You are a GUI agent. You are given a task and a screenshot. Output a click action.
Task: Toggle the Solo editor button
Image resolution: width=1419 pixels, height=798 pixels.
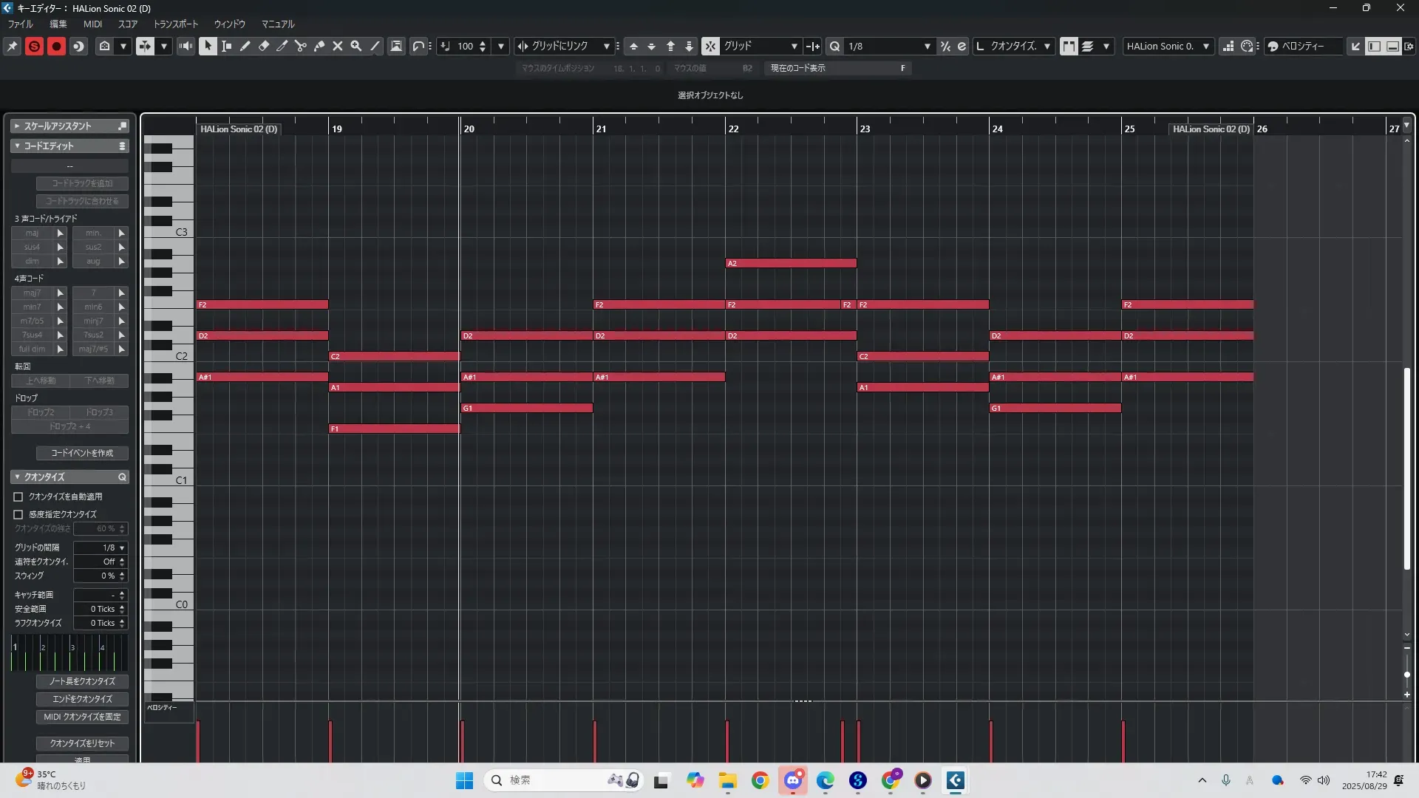[x=34, y=46]
